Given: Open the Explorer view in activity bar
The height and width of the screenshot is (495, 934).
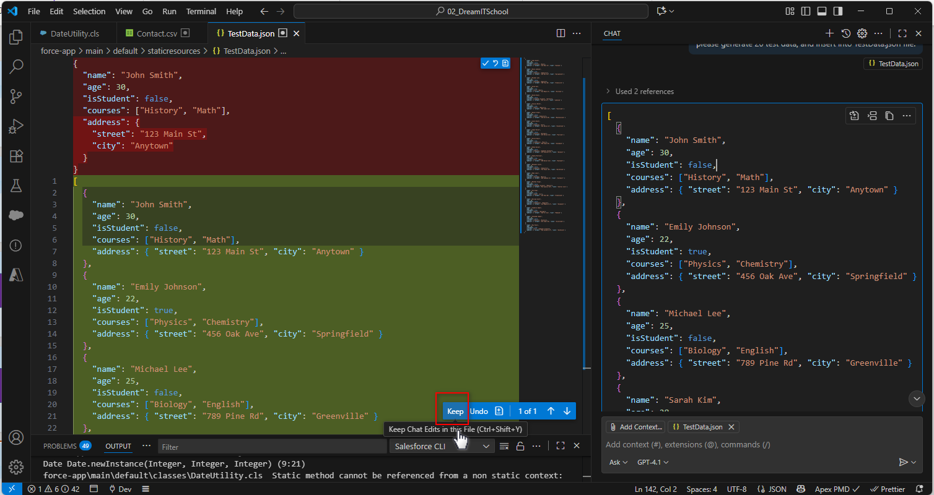Looking at the screenshot, I should [x=16, y=37].
